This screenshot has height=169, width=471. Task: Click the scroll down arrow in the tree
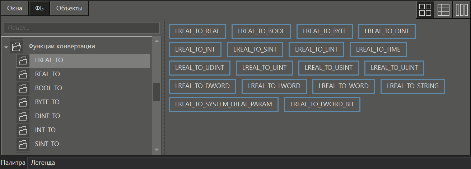click(x=157, y=150)
